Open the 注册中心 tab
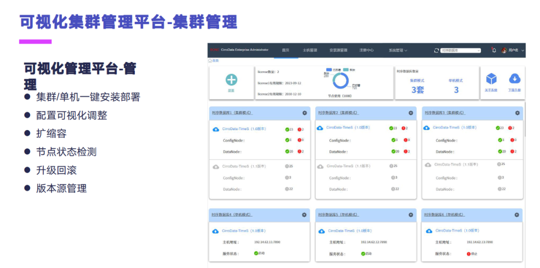The height and width of the screenshot is (268, 540). click(367, 50)
